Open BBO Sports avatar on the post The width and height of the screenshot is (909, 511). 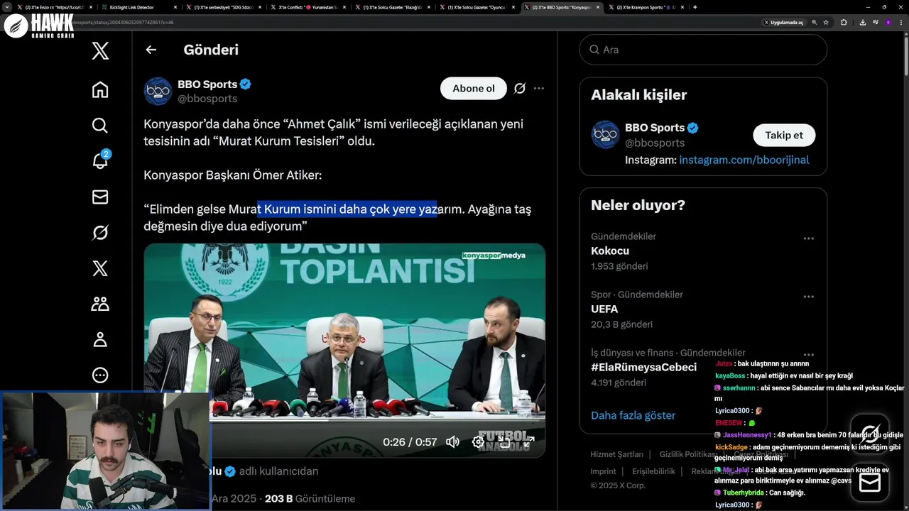(158, 92)
